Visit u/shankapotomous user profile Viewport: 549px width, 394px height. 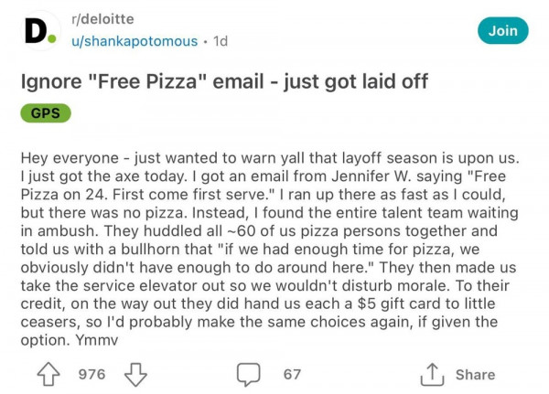click(x=134, y=41)
